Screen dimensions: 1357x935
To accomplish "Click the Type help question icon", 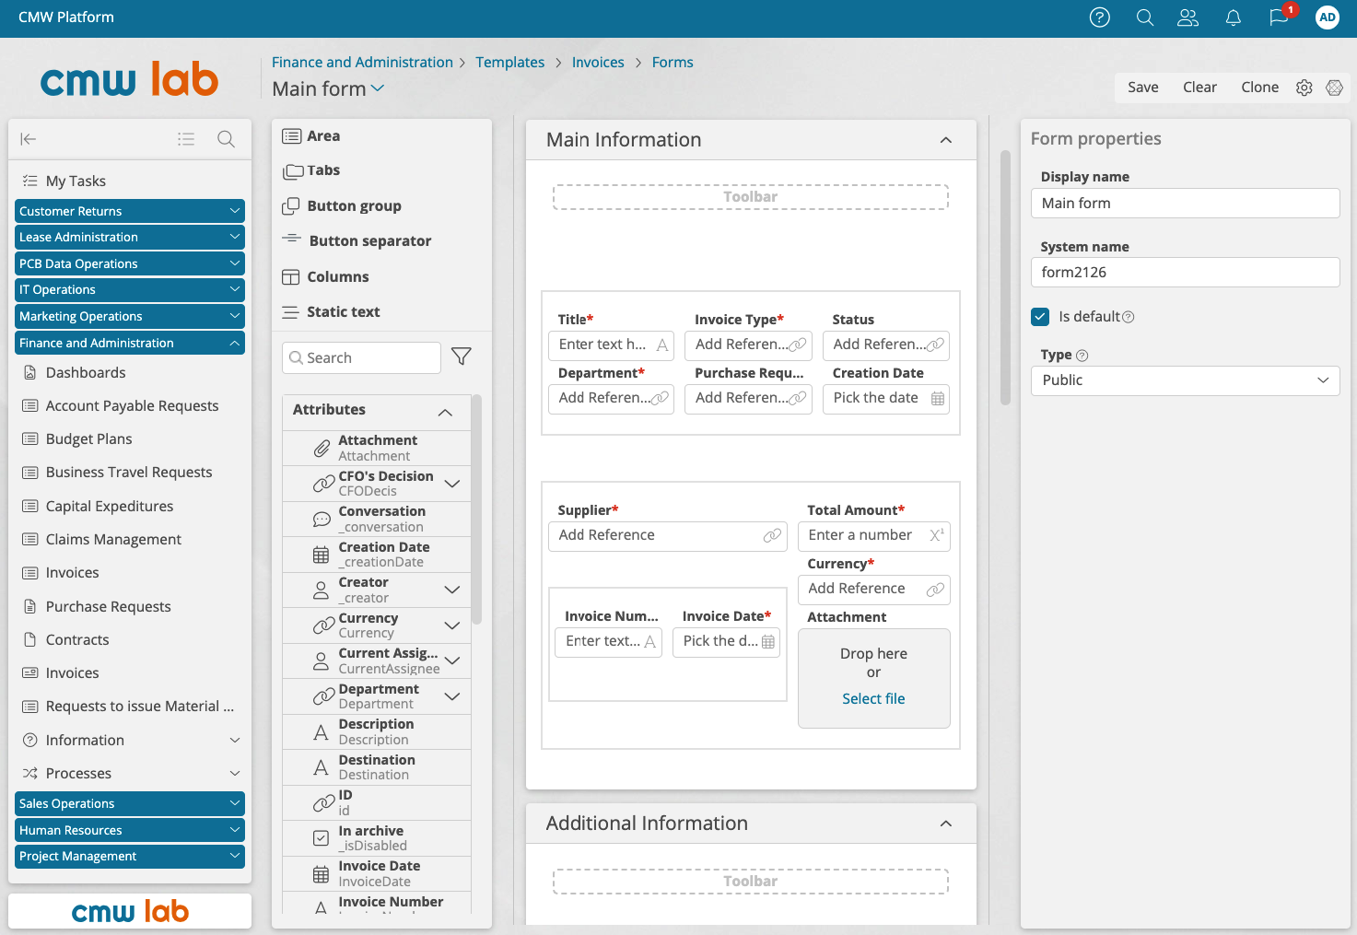I will [x=1082, y=356].
